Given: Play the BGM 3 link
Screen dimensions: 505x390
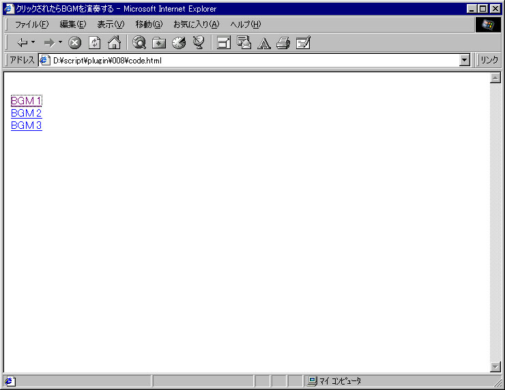Looking at the screenshot, I should click(x=27, y=125).
